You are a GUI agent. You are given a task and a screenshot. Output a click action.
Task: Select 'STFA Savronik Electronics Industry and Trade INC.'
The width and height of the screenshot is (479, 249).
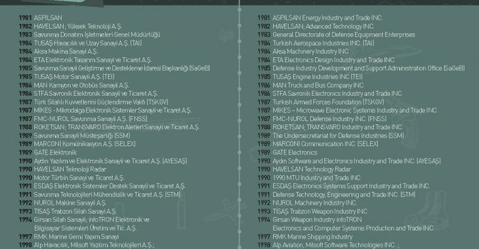(338, 93)
